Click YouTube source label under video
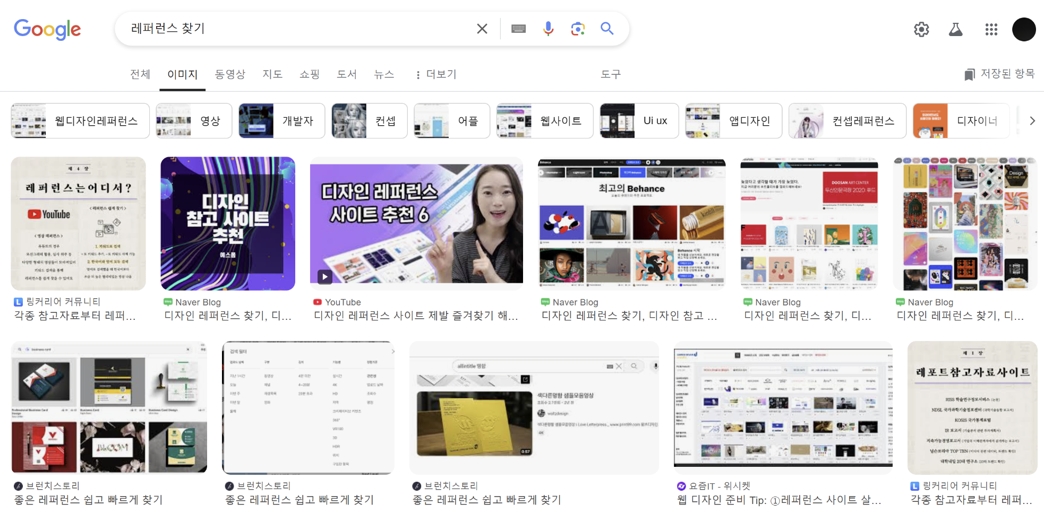This screenshot has width=1044, height=513. (343, 302)
